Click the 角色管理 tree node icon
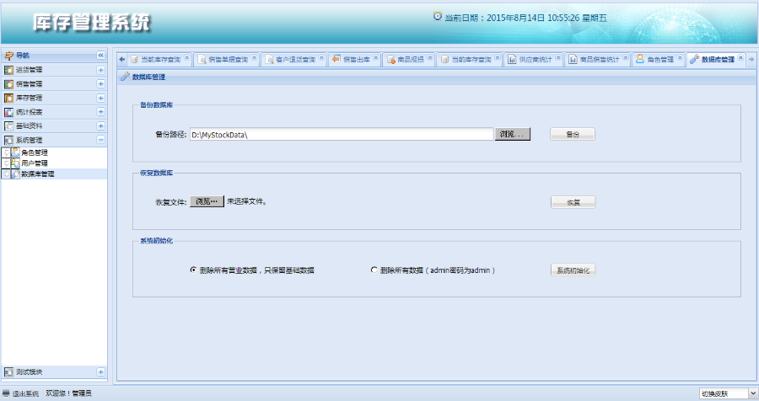Viewport: 759px width, 401px height. 15,152
